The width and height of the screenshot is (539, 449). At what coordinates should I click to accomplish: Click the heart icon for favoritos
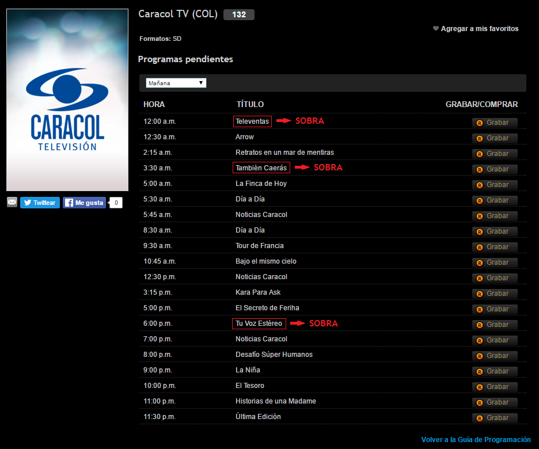click(435, 29)
